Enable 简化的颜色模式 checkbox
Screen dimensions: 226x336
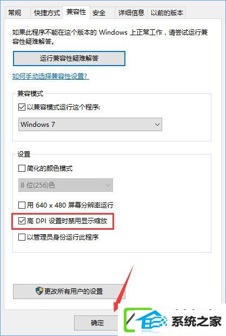coord(22,168)
